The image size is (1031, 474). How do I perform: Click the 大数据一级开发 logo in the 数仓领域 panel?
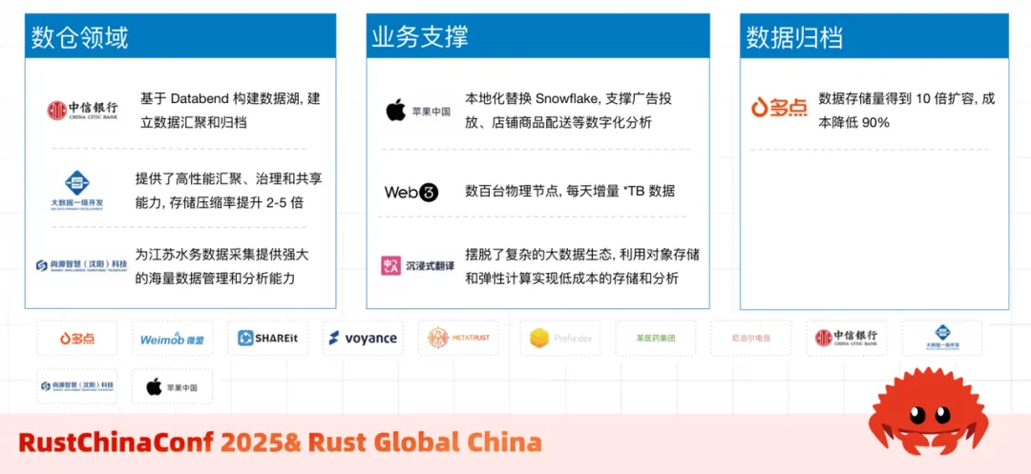[77, 190]
